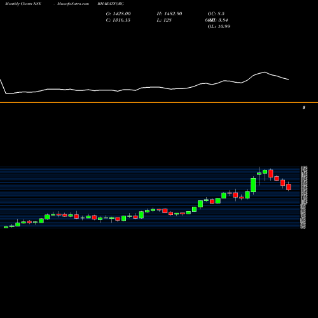Click the low price value beginning L: 128
Viewport: 318px width, 318px height.
[x=164, y=20]
